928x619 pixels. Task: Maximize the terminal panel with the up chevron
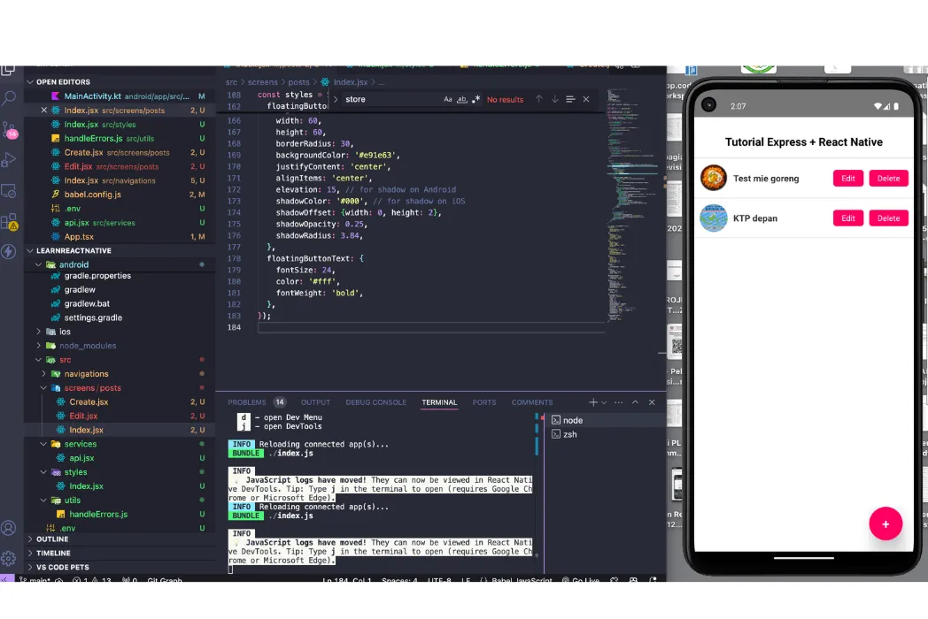(x=635, y=402)
